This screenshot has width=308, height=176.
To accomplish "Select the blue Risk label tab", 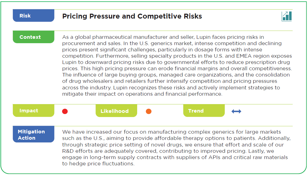I will click(x=33, y=16).
